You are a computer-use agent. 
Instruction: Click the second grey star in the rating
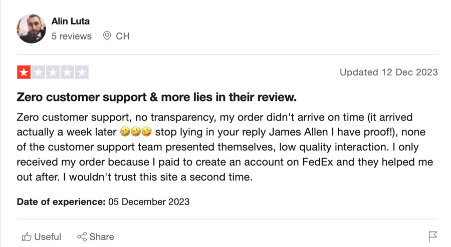coord(38,72)
